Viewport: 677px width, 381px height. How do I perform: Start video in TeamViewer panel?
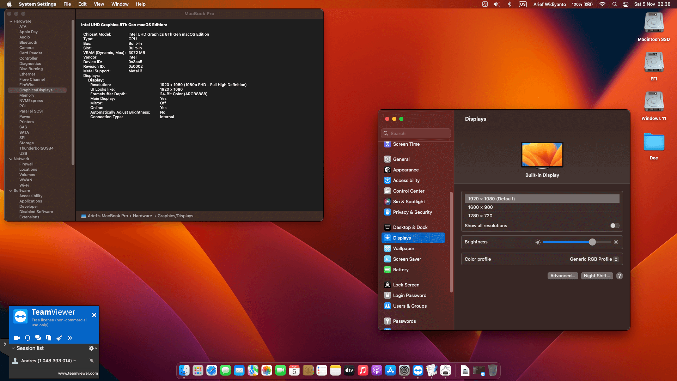(x=17, y=338)
